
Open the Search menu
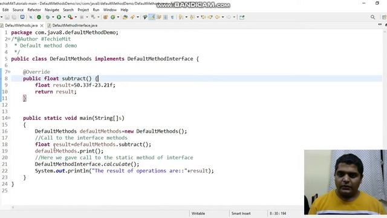(x=68, y=10)
